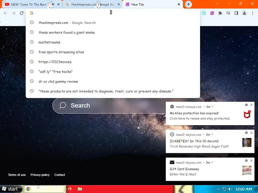Open the DIABETES 10-Second trick notification
The width and height of the screenshot is (258, 193).
210,141
